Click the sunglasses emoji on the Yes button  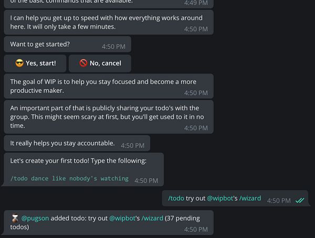click(x=19, y=63)
